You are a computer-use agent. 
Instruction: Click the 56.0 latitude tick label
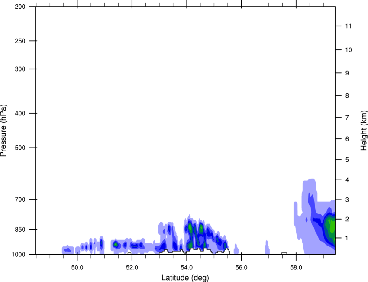242,268
